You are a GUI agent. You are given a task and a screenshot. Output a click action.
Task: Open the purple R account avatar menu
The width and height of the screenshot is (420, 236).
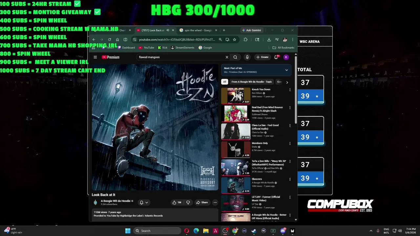(286, 57)
